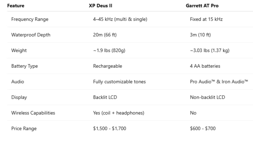Click the ~3.03 lbs (1.37 kg) value
Image resolution: width=253 pixels, height=144 pixels.
pyautogui.click(x=209, y=51)
